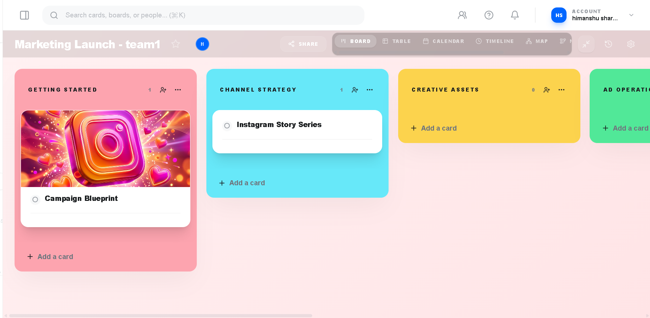650x318 pixels.
Task: Open the Instagram Story Series card
Action: [x=297, y=132]
